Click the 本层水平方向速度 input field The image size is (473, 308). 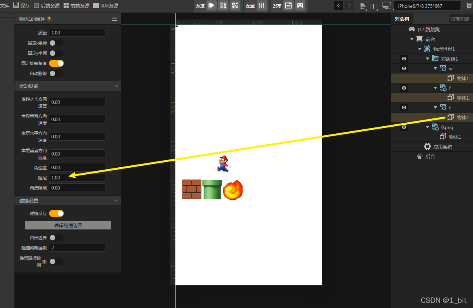77,136
